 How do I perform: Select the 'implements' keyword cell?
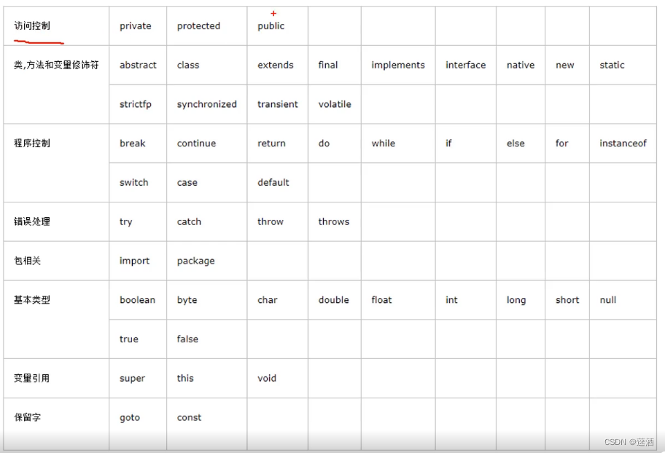(398, 65)
